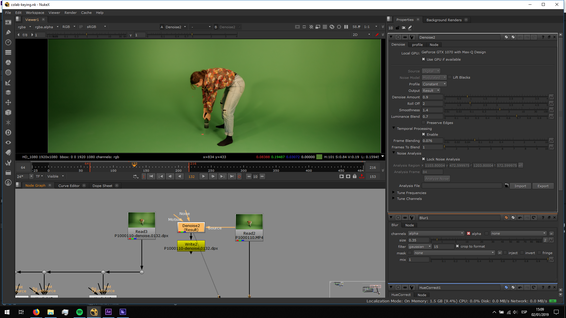Open the Color nodes toolbar icon
Screen dimensions: 566x318
point(8,62)
